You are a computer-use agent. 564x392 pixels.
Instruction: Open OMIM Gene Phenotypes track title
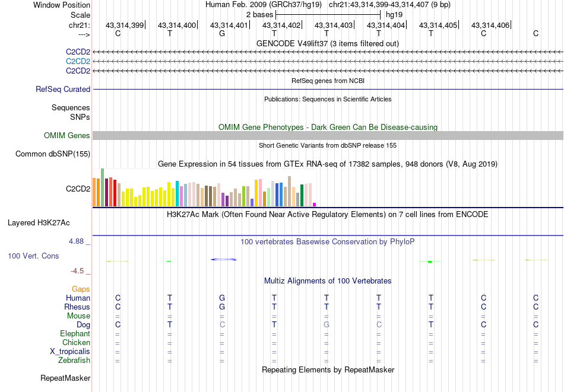(328, 127)
